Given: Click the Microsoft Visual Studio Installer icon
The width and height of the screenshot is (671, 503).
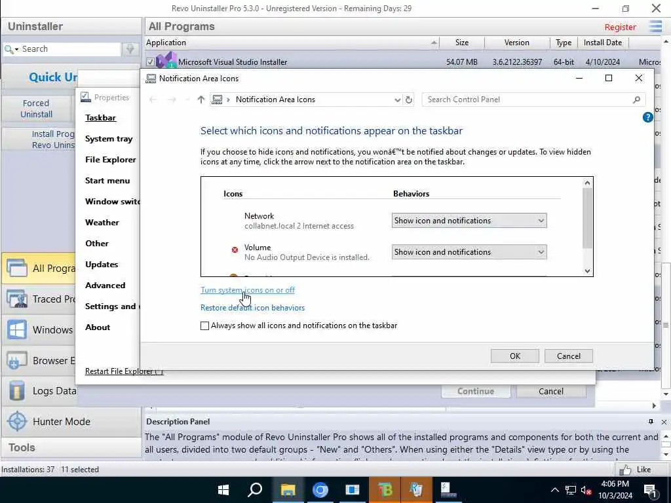Looking at the screenshot, I should pyautogui.click(x=166, y=61).
